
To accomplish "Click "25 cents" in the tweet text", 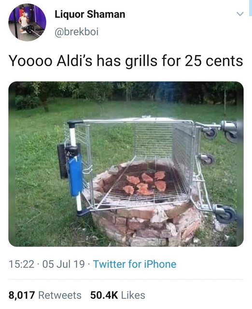I will pos(213,61).
